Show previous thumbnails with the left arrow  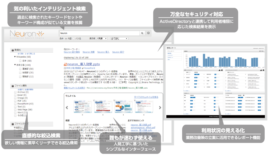(67, 108)
